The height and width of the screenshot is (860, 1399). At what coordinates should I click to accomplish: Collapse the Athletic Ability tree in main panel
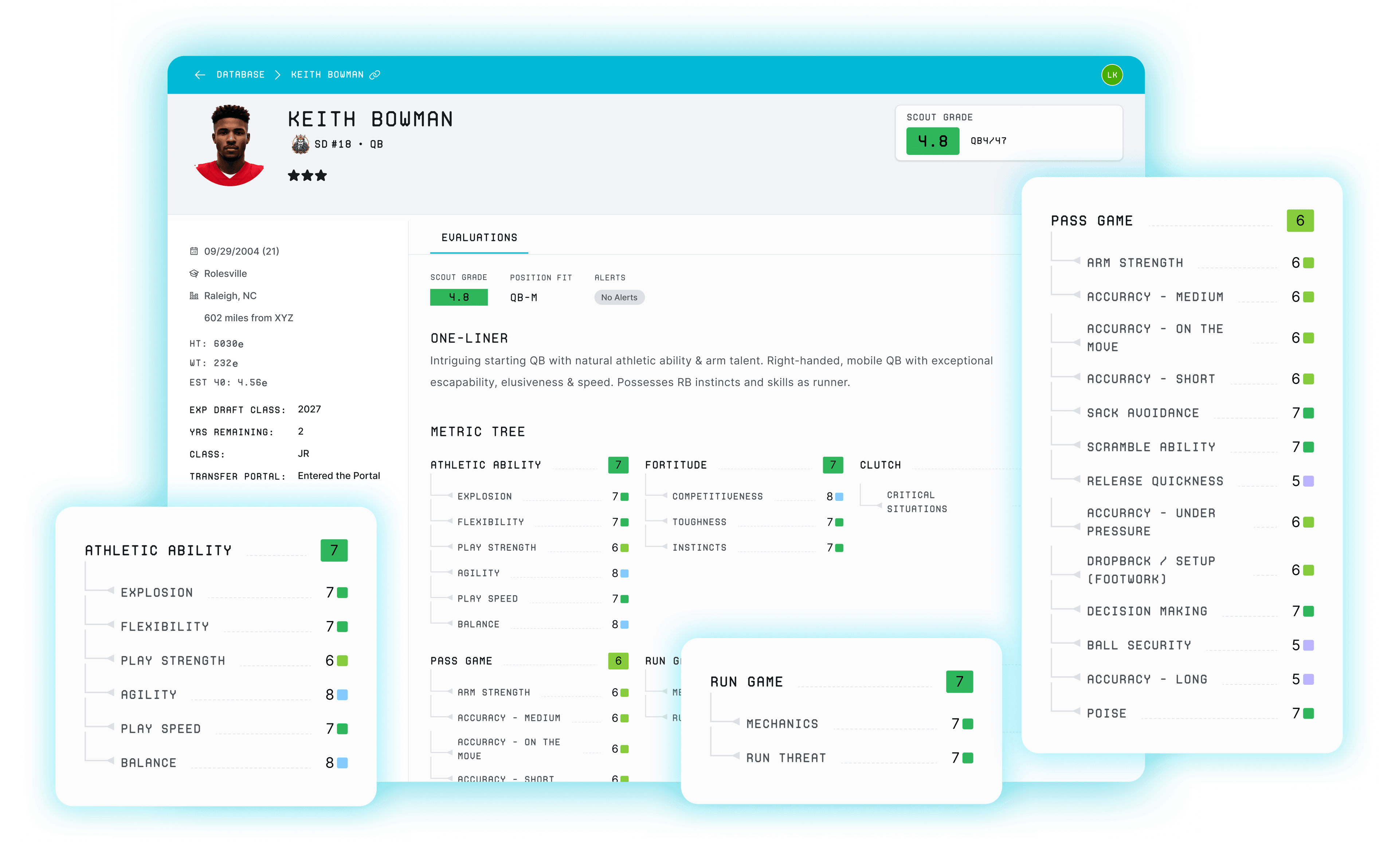[485, 465]
